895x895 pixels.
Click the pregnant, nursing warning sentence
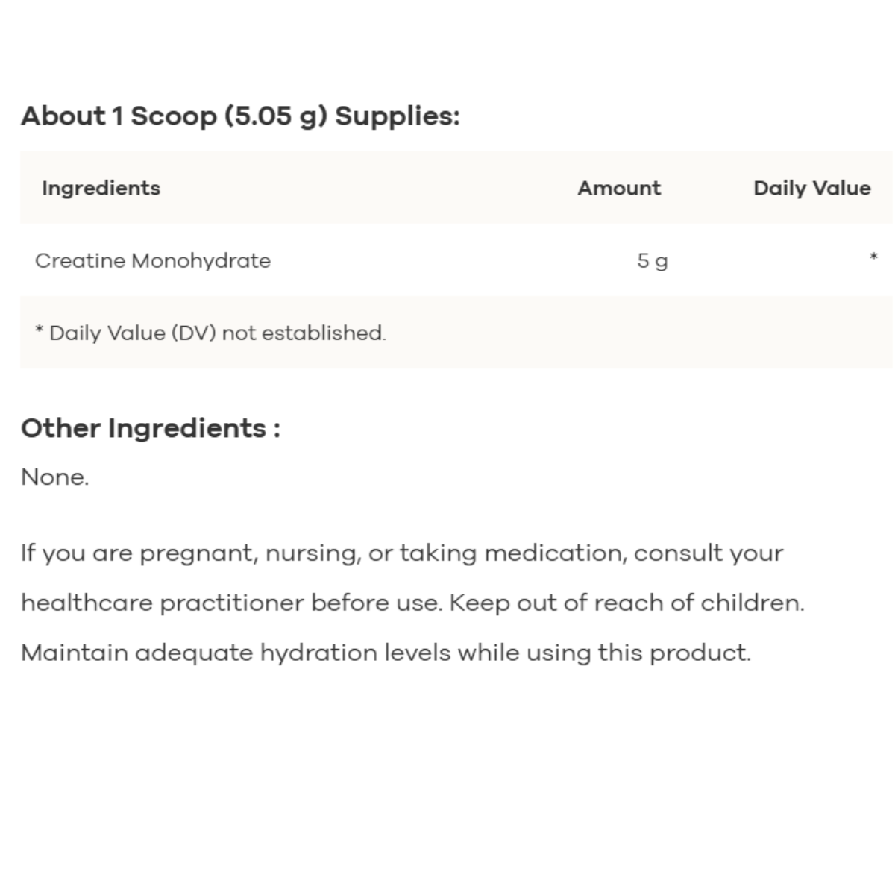[x=403, y=578]
